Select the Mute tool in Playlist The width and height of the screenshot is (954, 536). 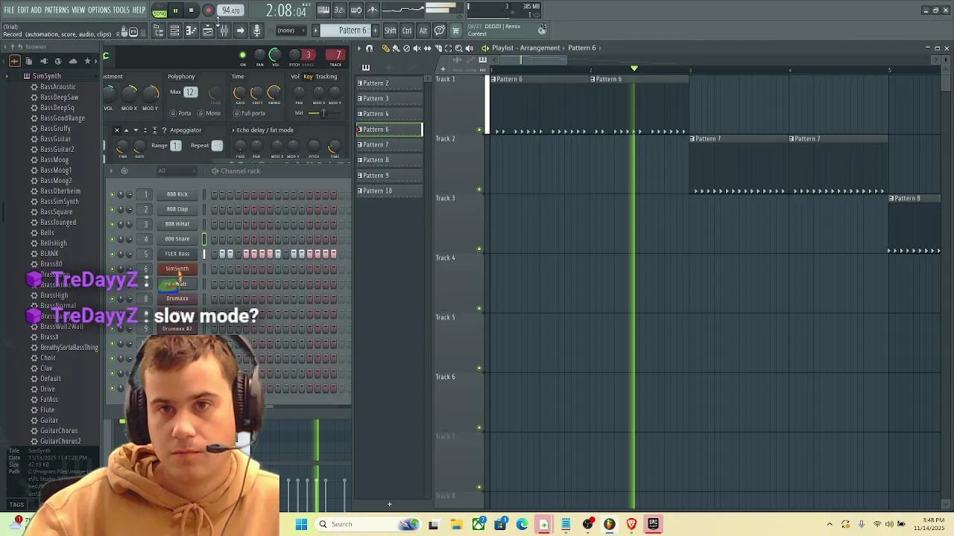(417, 48)
